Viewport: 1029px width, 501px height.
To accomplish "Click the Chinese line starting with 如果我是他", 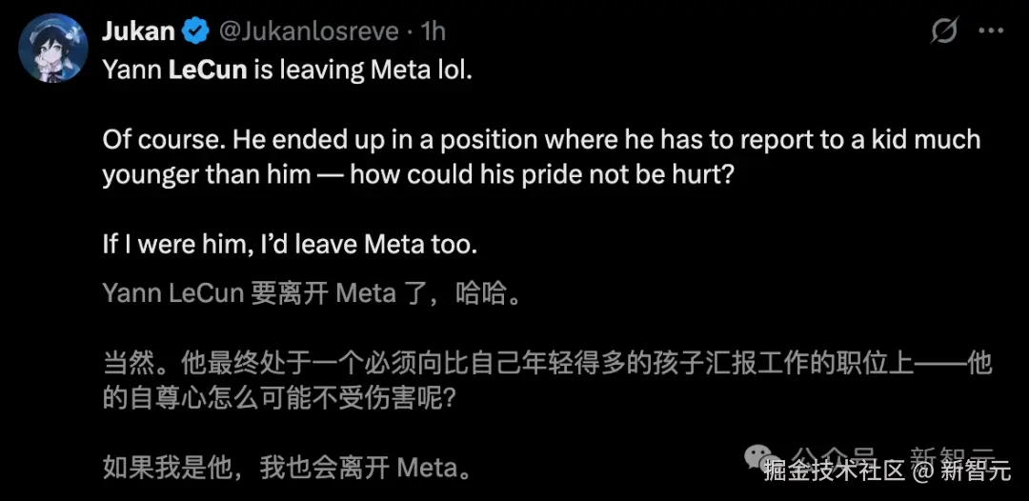I will click(286, 467).
